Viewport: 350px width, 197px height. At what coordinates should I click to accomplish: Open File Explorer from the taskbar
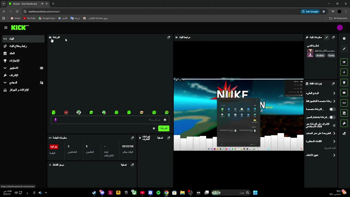pyautogui.click(x=182, y=193)
